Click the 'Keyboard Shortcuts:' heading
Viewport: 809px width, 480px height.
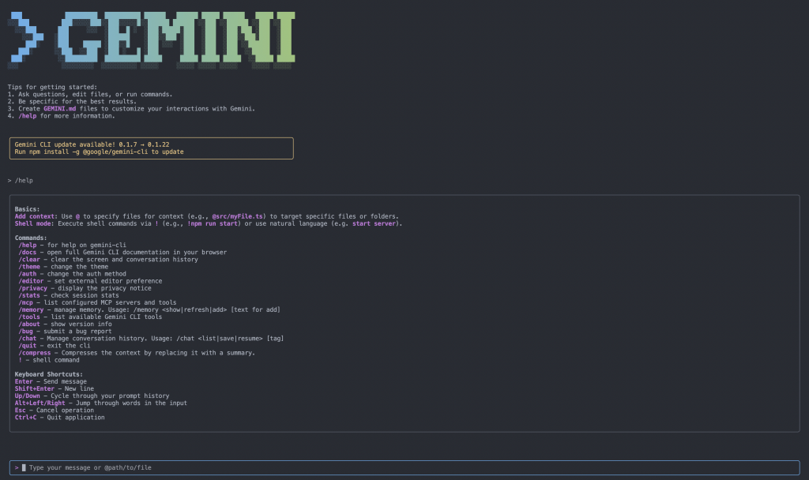[x=48, y=375]
